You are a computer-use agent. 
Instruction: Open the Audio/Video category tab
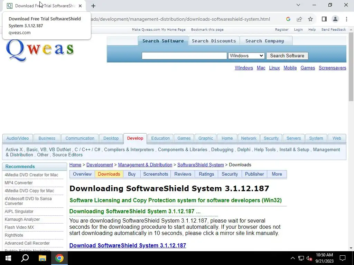(x=18, y=138)
